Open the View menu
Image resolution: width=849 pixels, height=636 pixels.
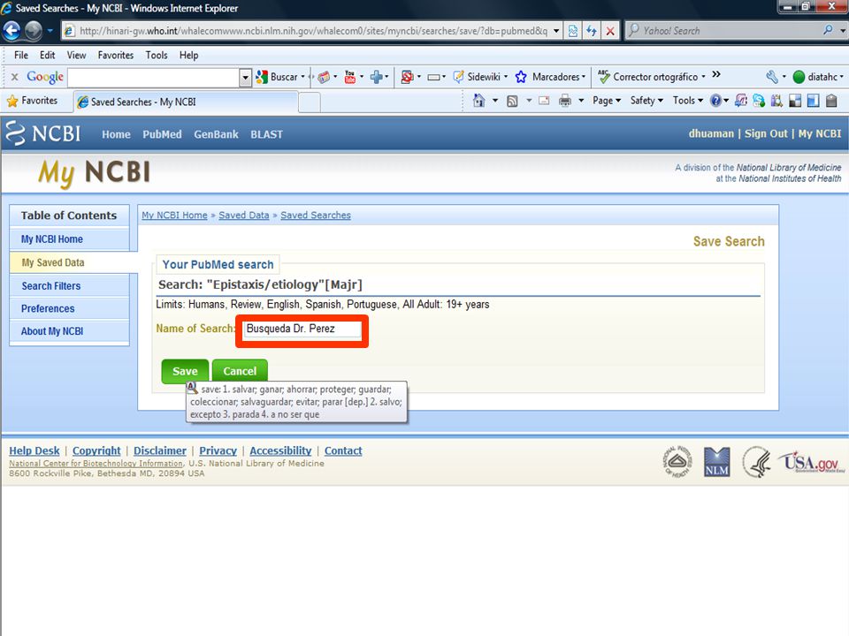pyautogui.click(x=76, y=55)
